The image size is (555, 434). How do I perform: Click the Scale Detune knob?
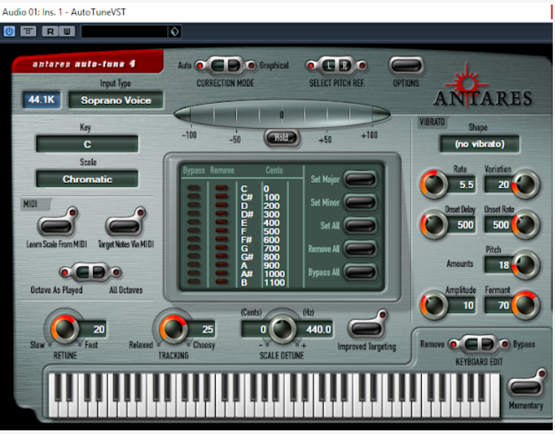tap(282, 329)
